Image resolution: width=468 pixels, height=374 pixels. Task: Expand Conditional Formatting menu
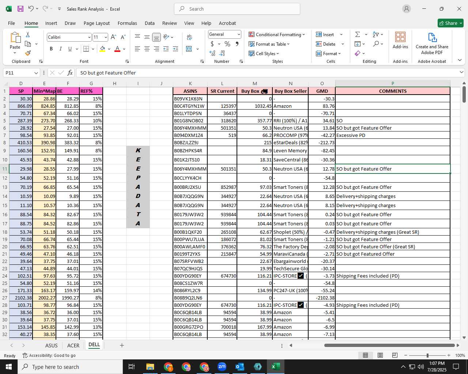pos(277,34)
